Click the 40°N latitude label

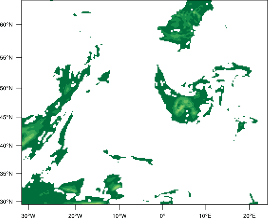click(6, 146)
